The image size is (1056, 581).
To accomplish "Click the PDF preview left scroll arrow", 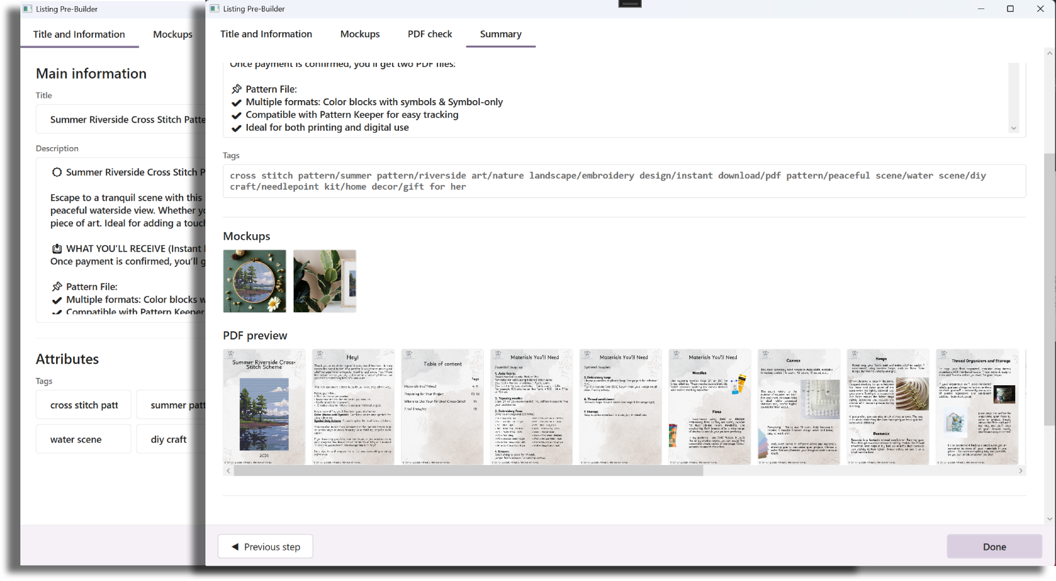I will [x=228, y=471].
